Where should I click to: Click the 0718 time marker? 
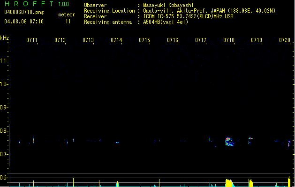pyautogui.click(x=229, y=40)
